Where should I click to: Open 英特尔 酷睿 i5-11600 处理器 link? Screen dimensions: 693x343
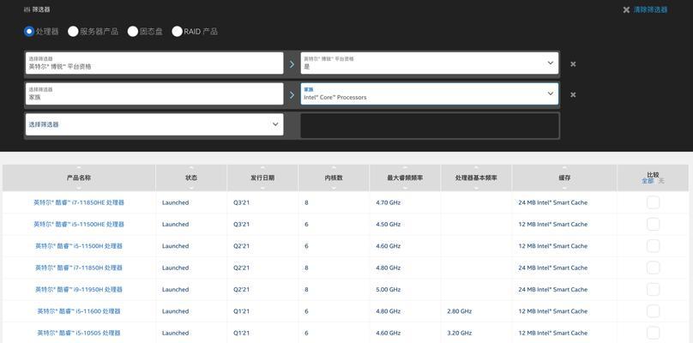[x=79, y=311]
